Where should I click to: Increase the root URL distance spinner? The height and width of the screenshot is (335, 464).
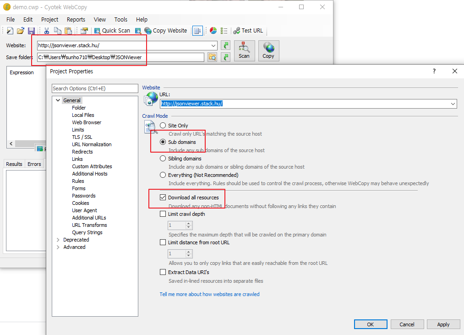(x=189, y=252)
